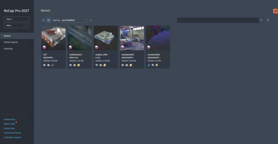The image size is (278, 144).
Task: Click the New... button
Action: tap(14, 26)
